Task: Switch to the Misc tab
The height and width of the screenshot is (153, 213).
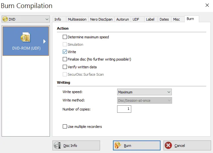Action: (x=178, y=19)
